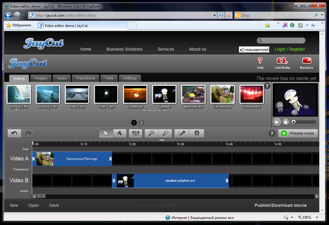Click the timeline scroll right arrow
Image resolution: width=329 pixels, height=225 pixels.
coord(317,196)
